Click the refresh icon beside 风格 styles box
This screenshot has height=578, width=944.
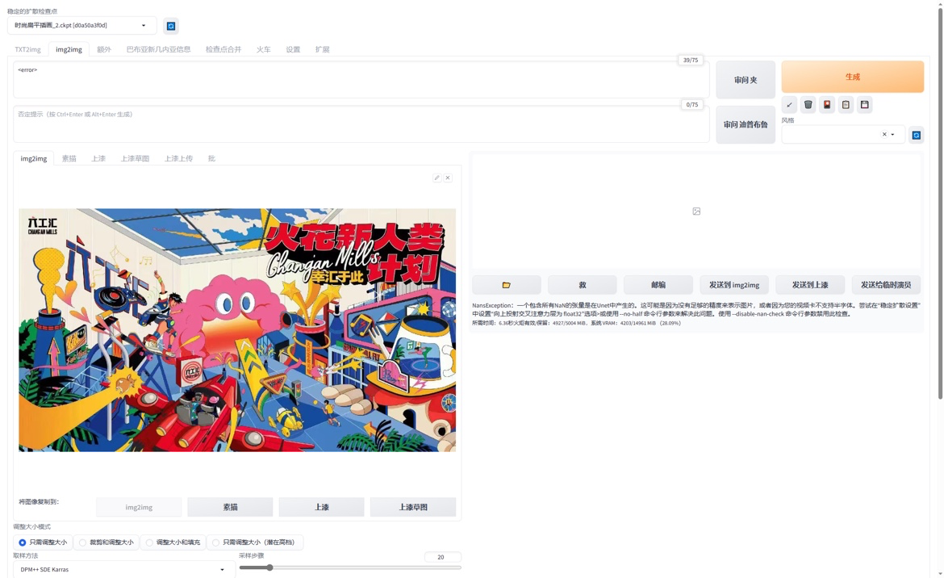pyautogui.click(x=917, y=135)
